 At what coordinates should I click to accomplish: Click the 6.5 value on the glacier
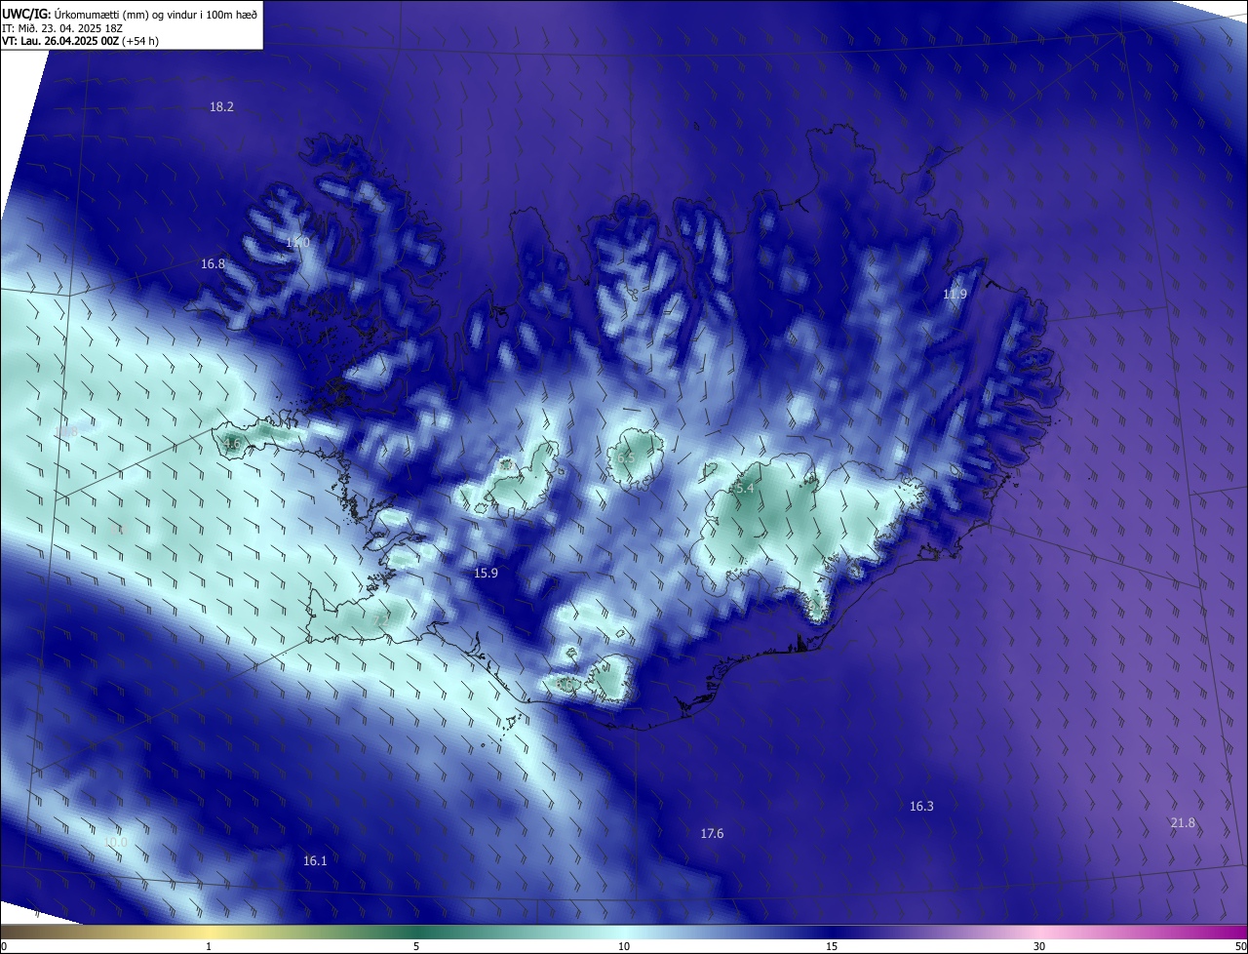point(625,457)
